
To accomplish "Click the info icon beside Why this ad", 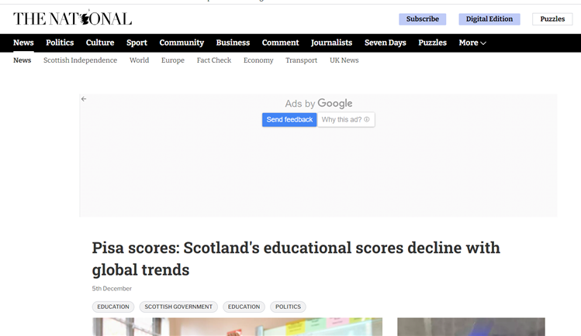I will click(x=367, y=119).
